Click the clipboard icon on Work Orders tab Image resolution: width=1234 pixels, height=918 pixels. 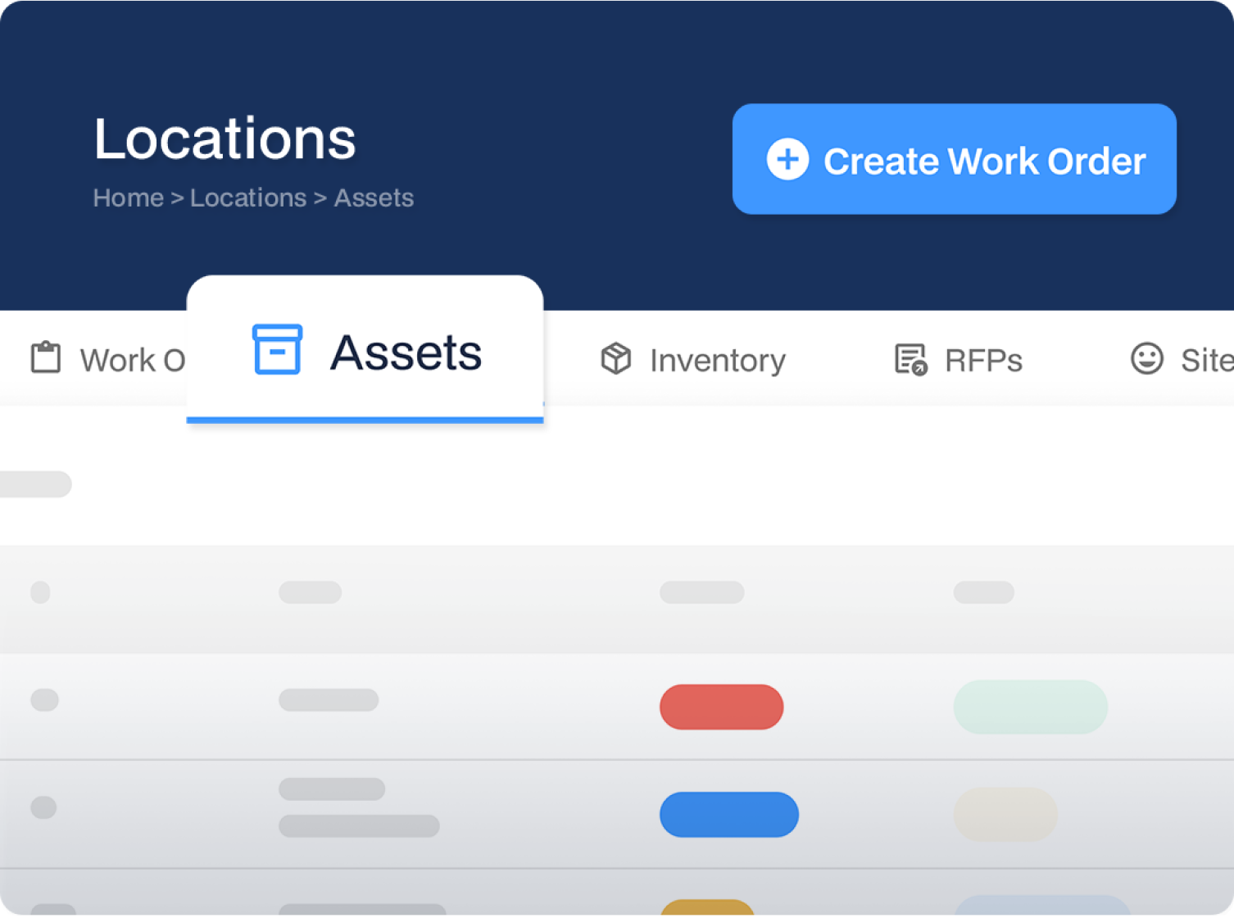coord(46,358)
